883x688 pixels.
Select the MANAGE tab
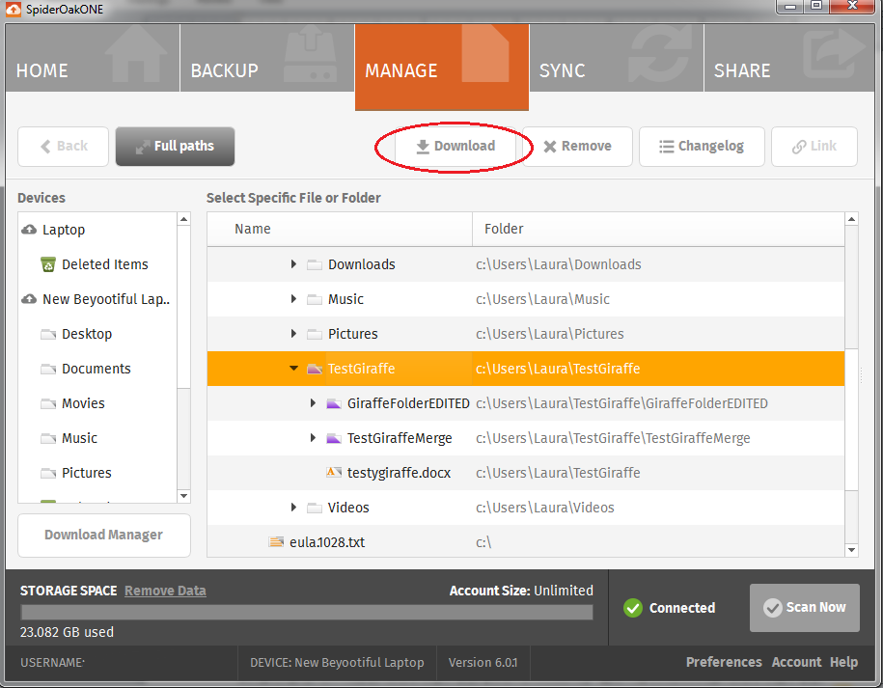click(442, 67)
